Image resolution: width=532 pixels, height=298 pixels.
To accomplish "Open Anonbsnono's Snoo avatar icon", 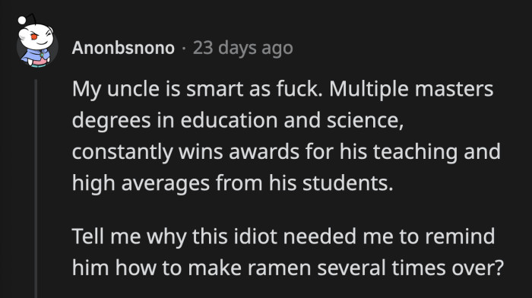I will (x=36, y=41).
